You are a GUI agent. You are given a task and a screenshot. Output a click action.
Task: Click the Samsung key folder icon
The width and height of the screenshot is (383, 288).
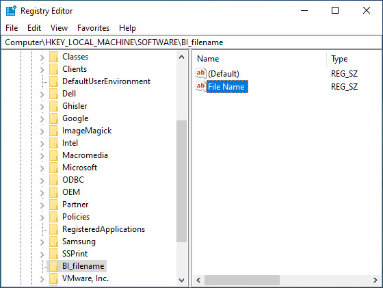click(53, 241)
